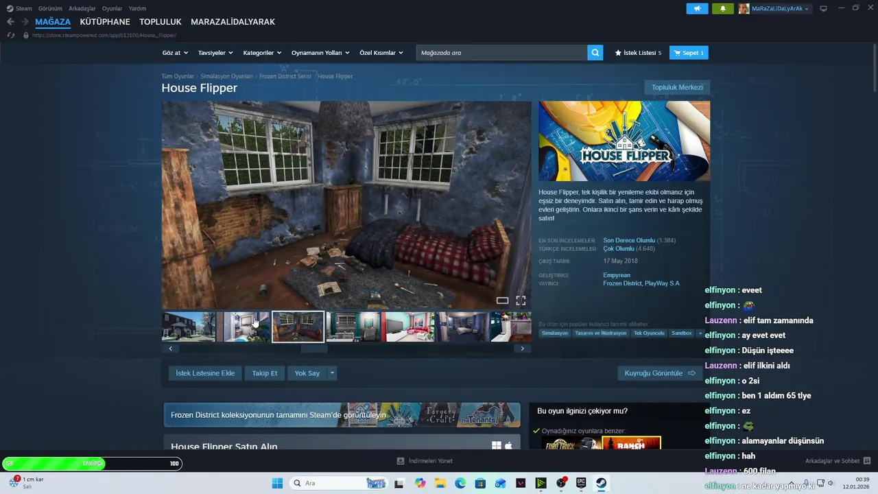Click Kuyruğu Görüntüle queue button
This screenshot has height=494, width=878.
(660, 373)
